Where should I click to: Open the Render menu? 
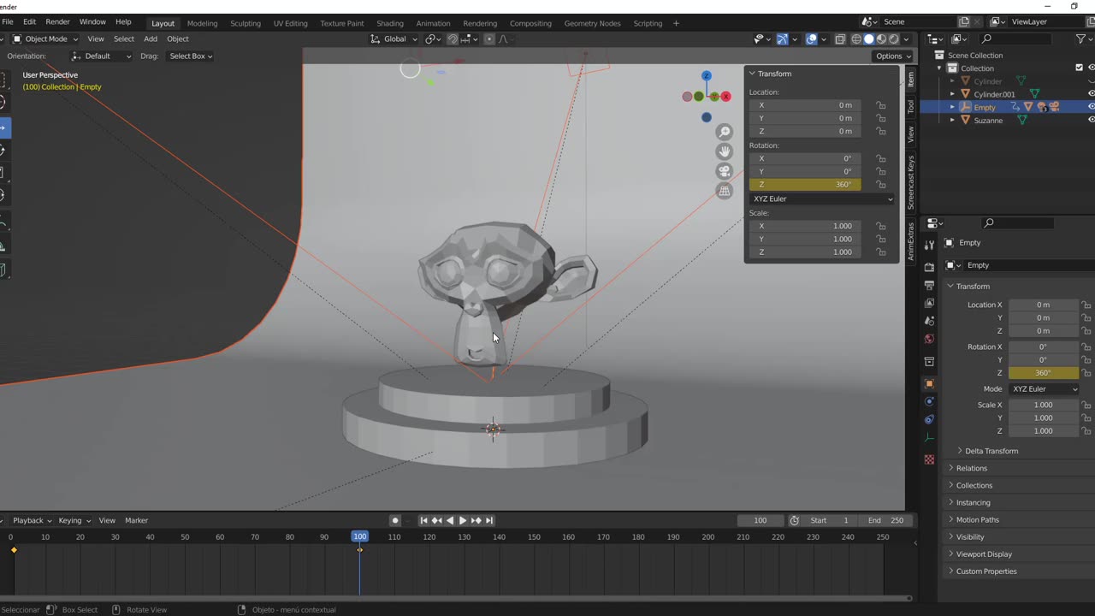[x=57, y=21]
